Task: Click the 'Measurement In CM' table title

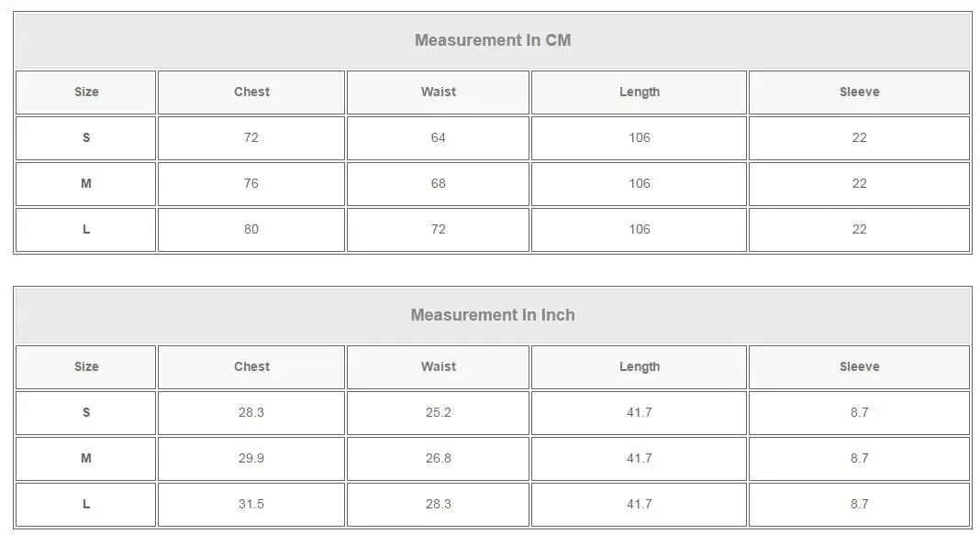Action: coord(493,40)
